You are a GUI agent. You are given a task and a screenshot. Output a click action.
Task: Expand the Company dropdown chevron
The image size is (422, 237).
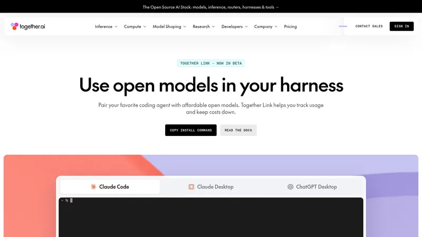[x=276, y=27]
